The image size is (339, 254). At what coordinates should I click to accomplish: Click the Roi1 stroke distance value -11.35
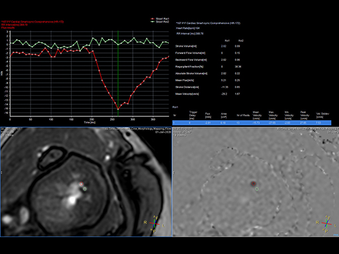(225, 87)
